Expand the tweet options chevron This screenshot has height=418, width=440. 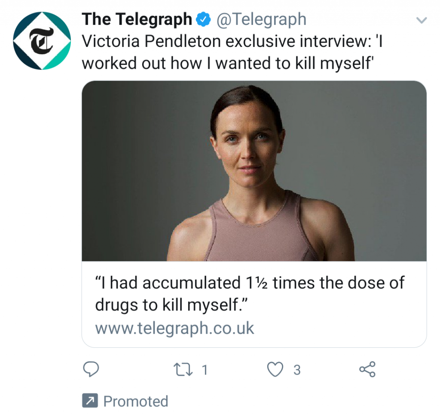tap(421, 20)
